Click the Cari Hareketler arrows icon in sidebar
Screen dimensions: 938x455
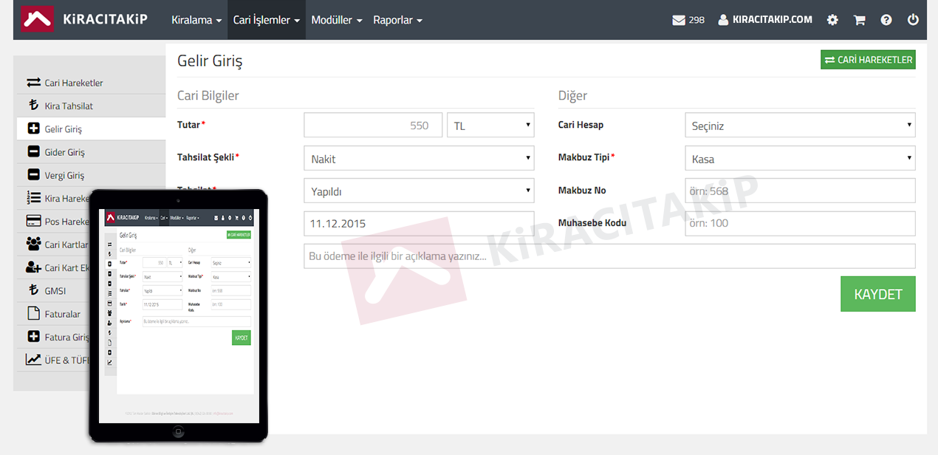coord(33,83)
